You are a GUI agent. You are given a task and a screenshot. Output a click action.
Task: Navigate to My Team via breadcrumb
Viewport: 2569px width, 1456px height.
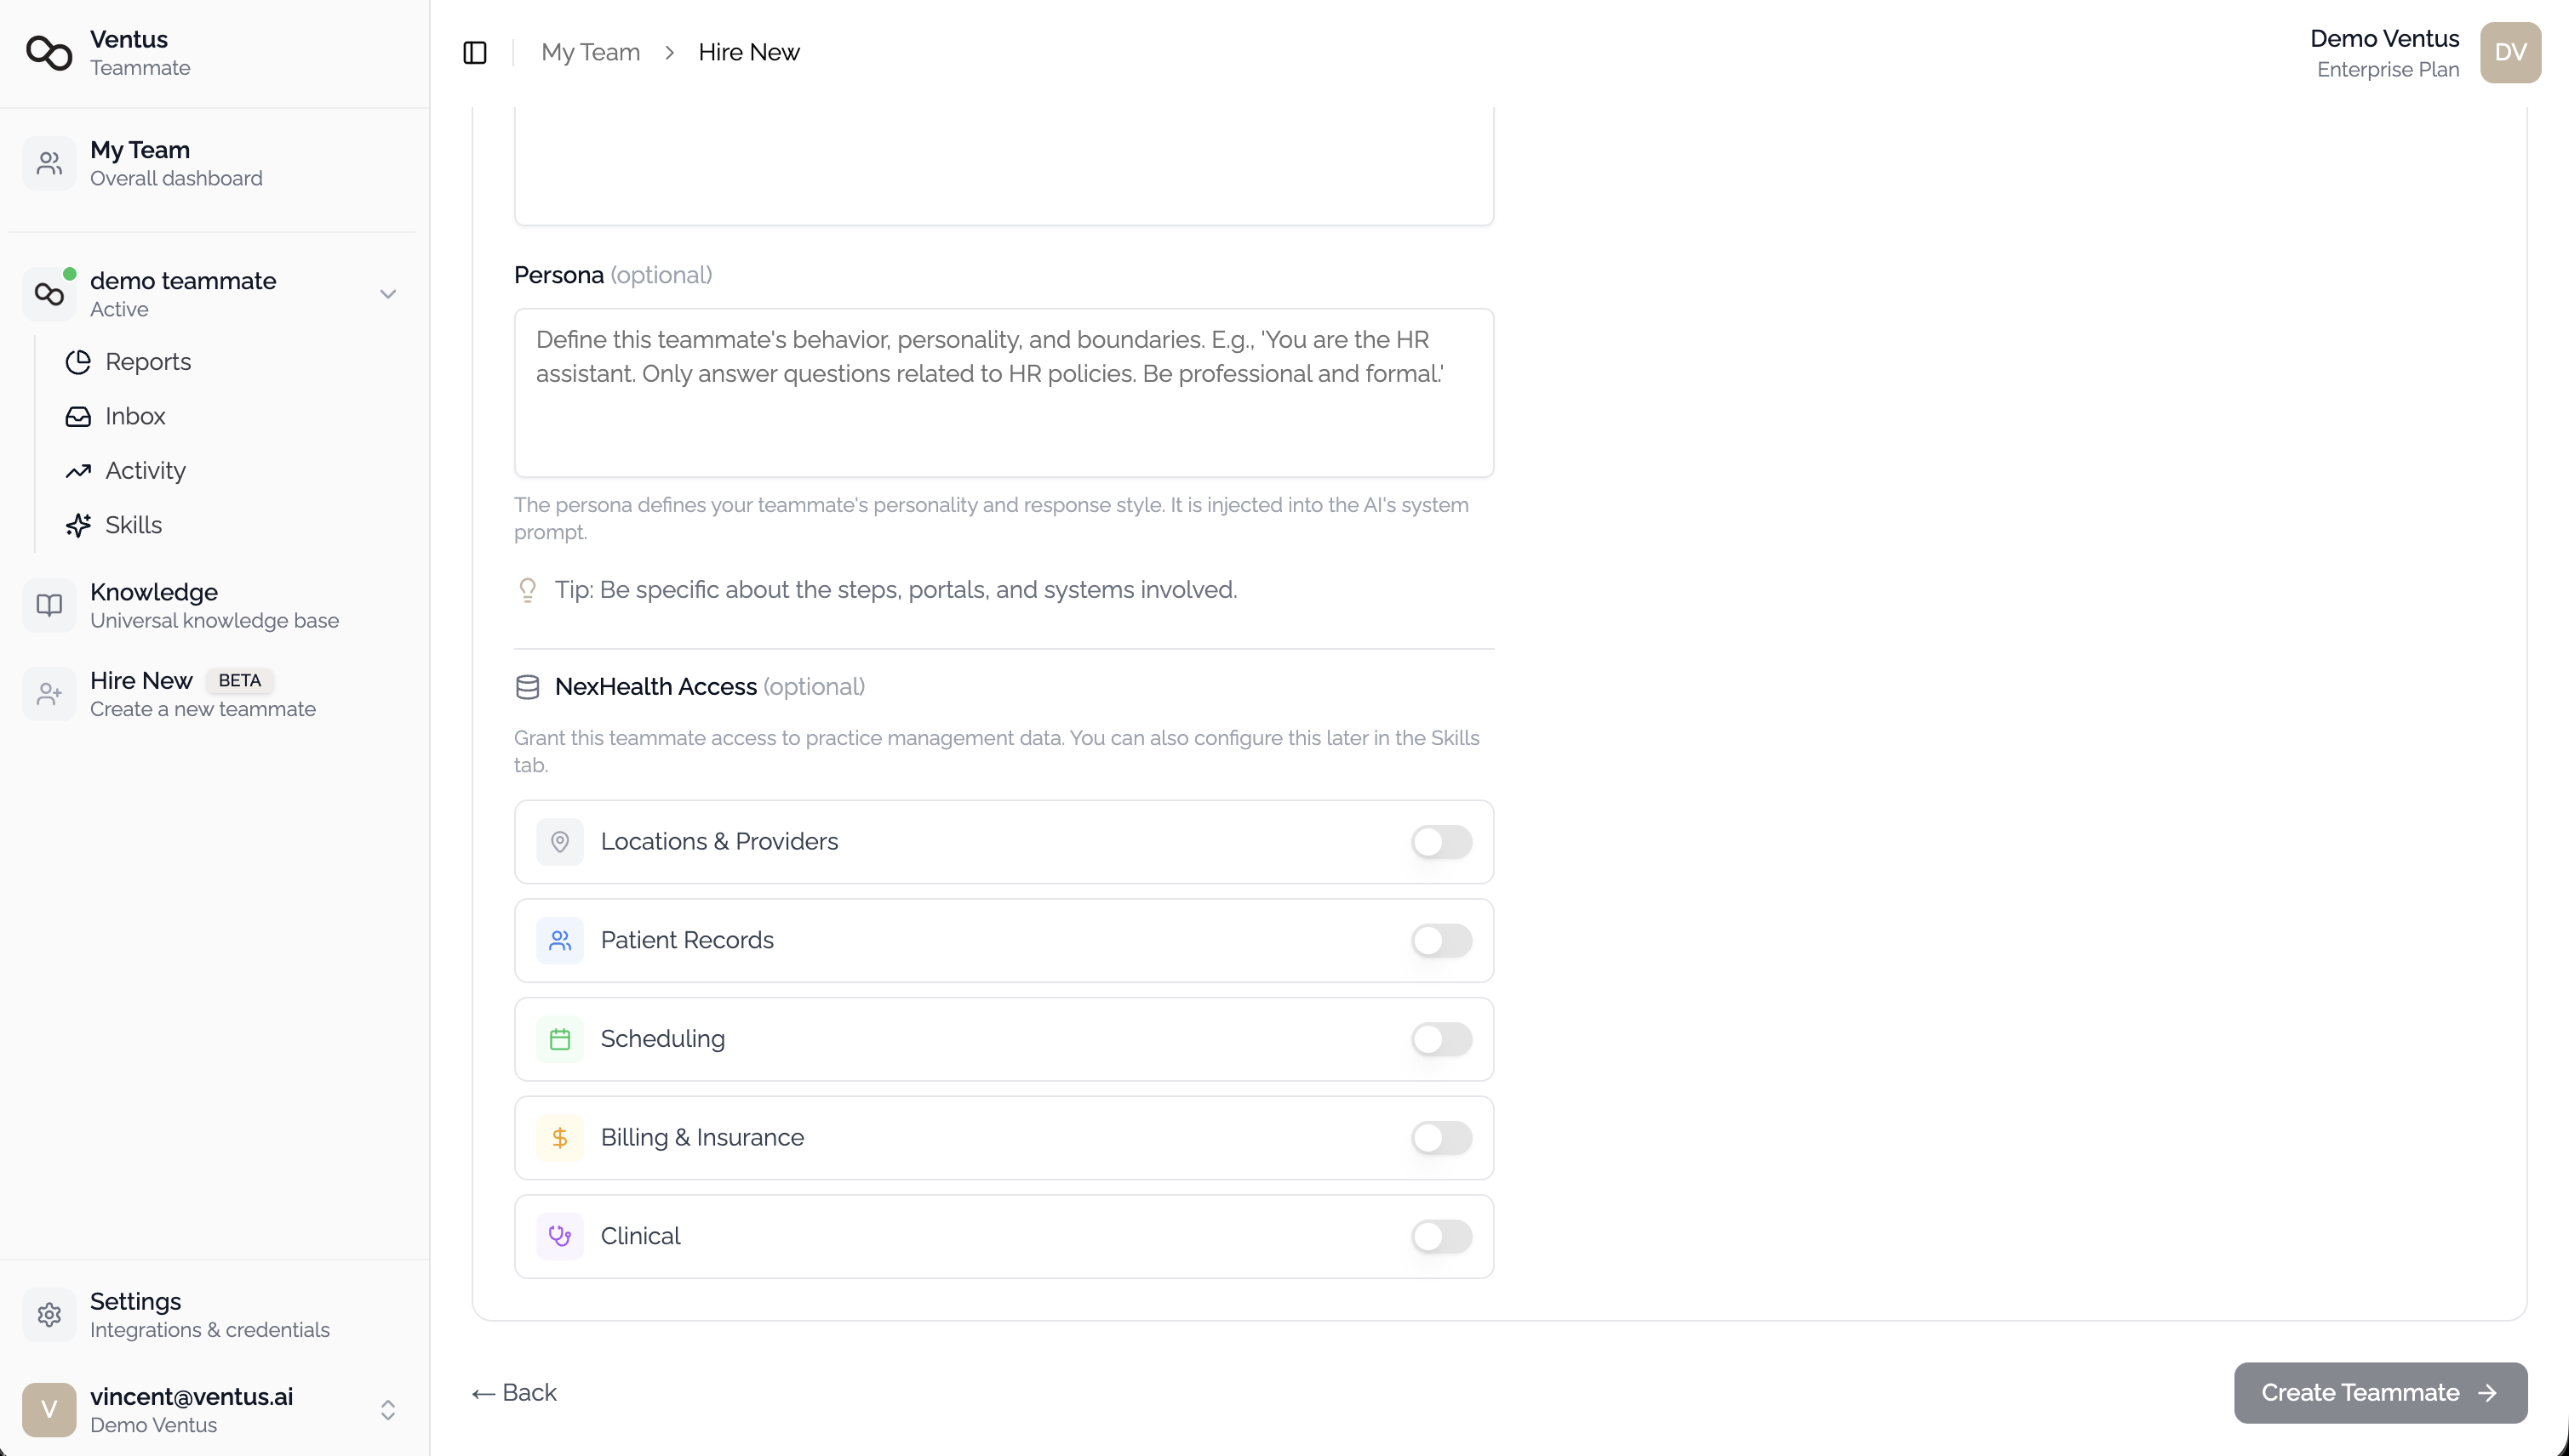click(x=589, y=51)
